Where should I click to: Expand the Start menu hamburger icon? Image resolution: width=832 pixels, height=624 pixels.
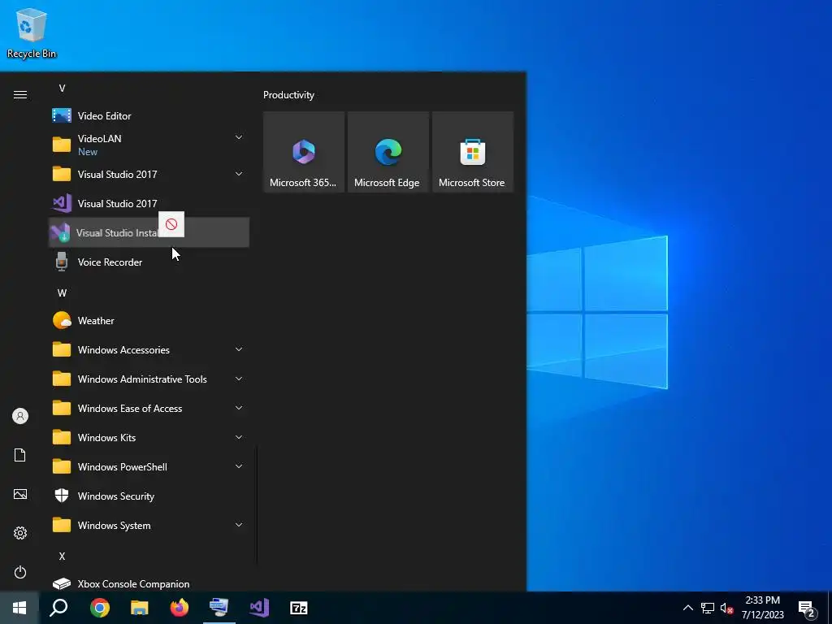tap(20, 94)
